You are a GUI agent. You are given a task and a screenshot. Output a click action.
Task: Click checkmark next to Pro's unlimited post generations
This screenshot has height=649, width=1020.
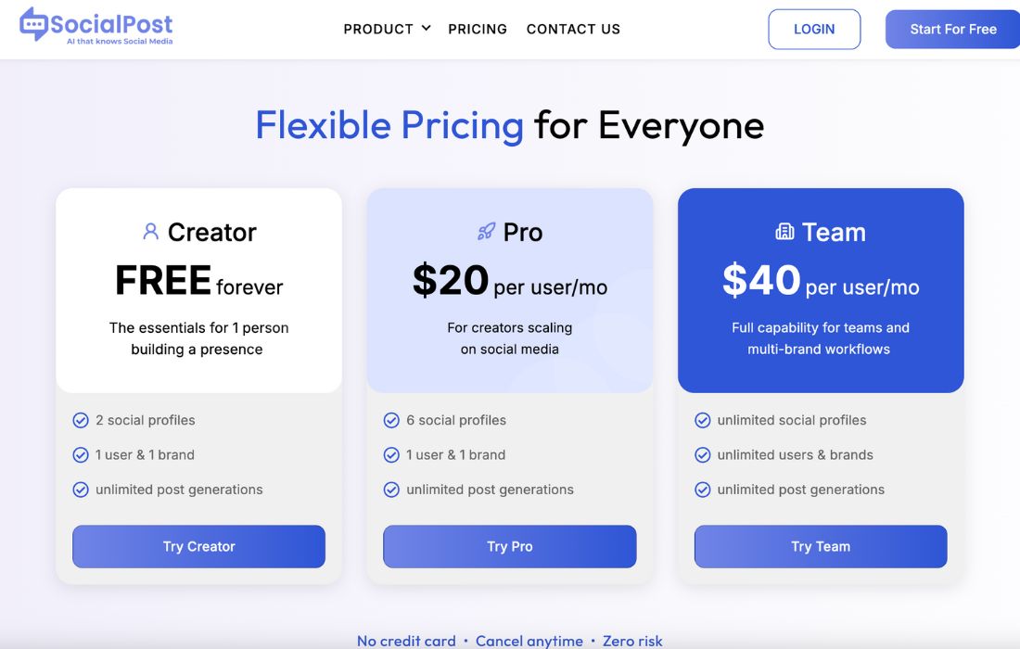coord(391,490)
